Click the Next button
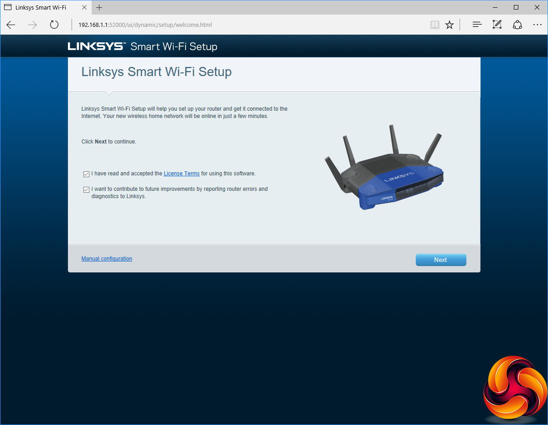 click(441, 260)
